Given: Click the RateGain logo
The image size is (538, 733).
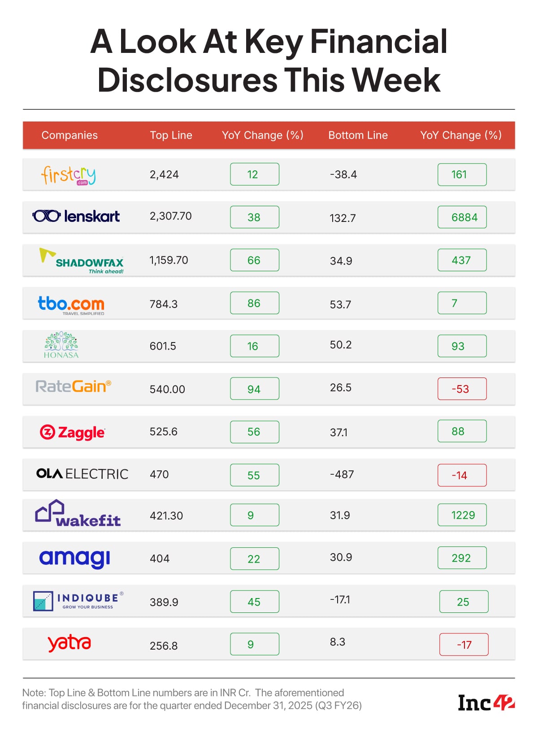Looking at the screenshot, I should pyautogui.click(x=74, y=386).
